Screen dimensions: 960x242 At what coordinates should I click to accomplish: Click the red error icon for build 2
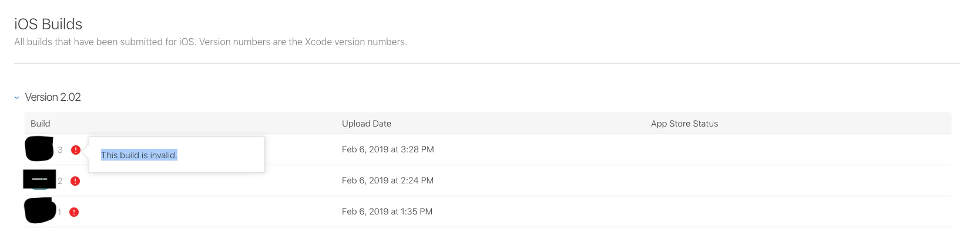pos(75,181)
